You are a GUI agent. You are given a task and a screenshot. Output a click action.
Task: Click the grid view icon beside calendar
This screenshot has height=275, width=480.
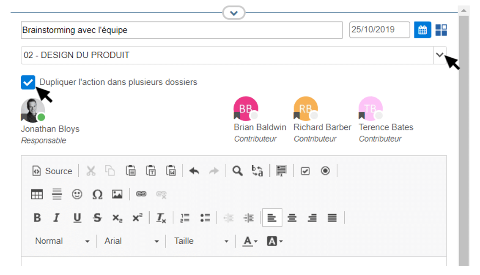click(441, 30)
